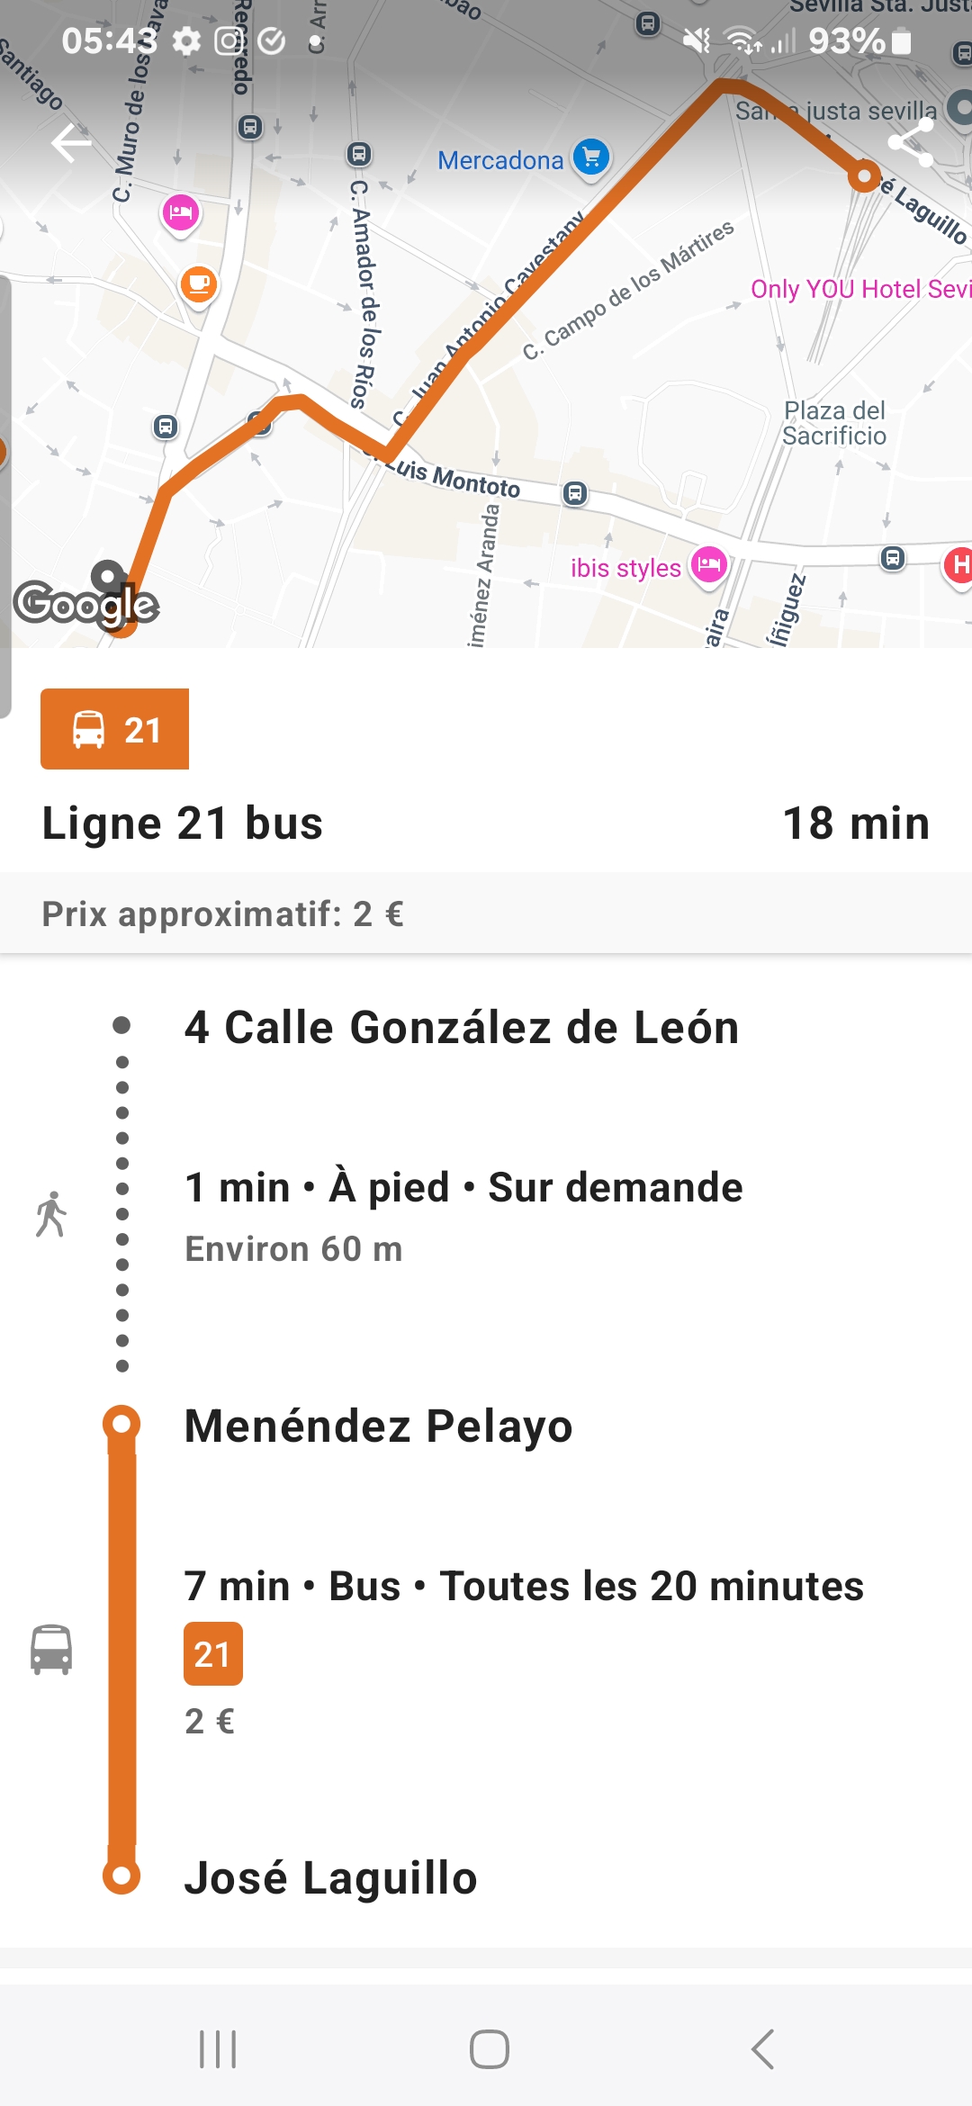The height and width of the screenshot is (2106, 972).
Task: Tap the 'Only YOU Hotel' map label
Action: pos(859,289)
